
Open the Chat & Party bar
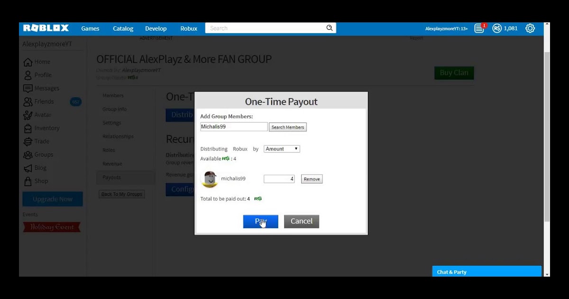point(487,272)
